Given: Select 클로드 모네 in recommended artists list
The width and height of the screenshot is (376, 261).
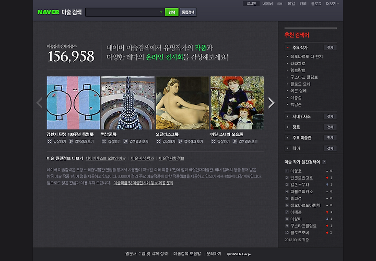Looking at the screenshot, I should (x=300, y=84).
